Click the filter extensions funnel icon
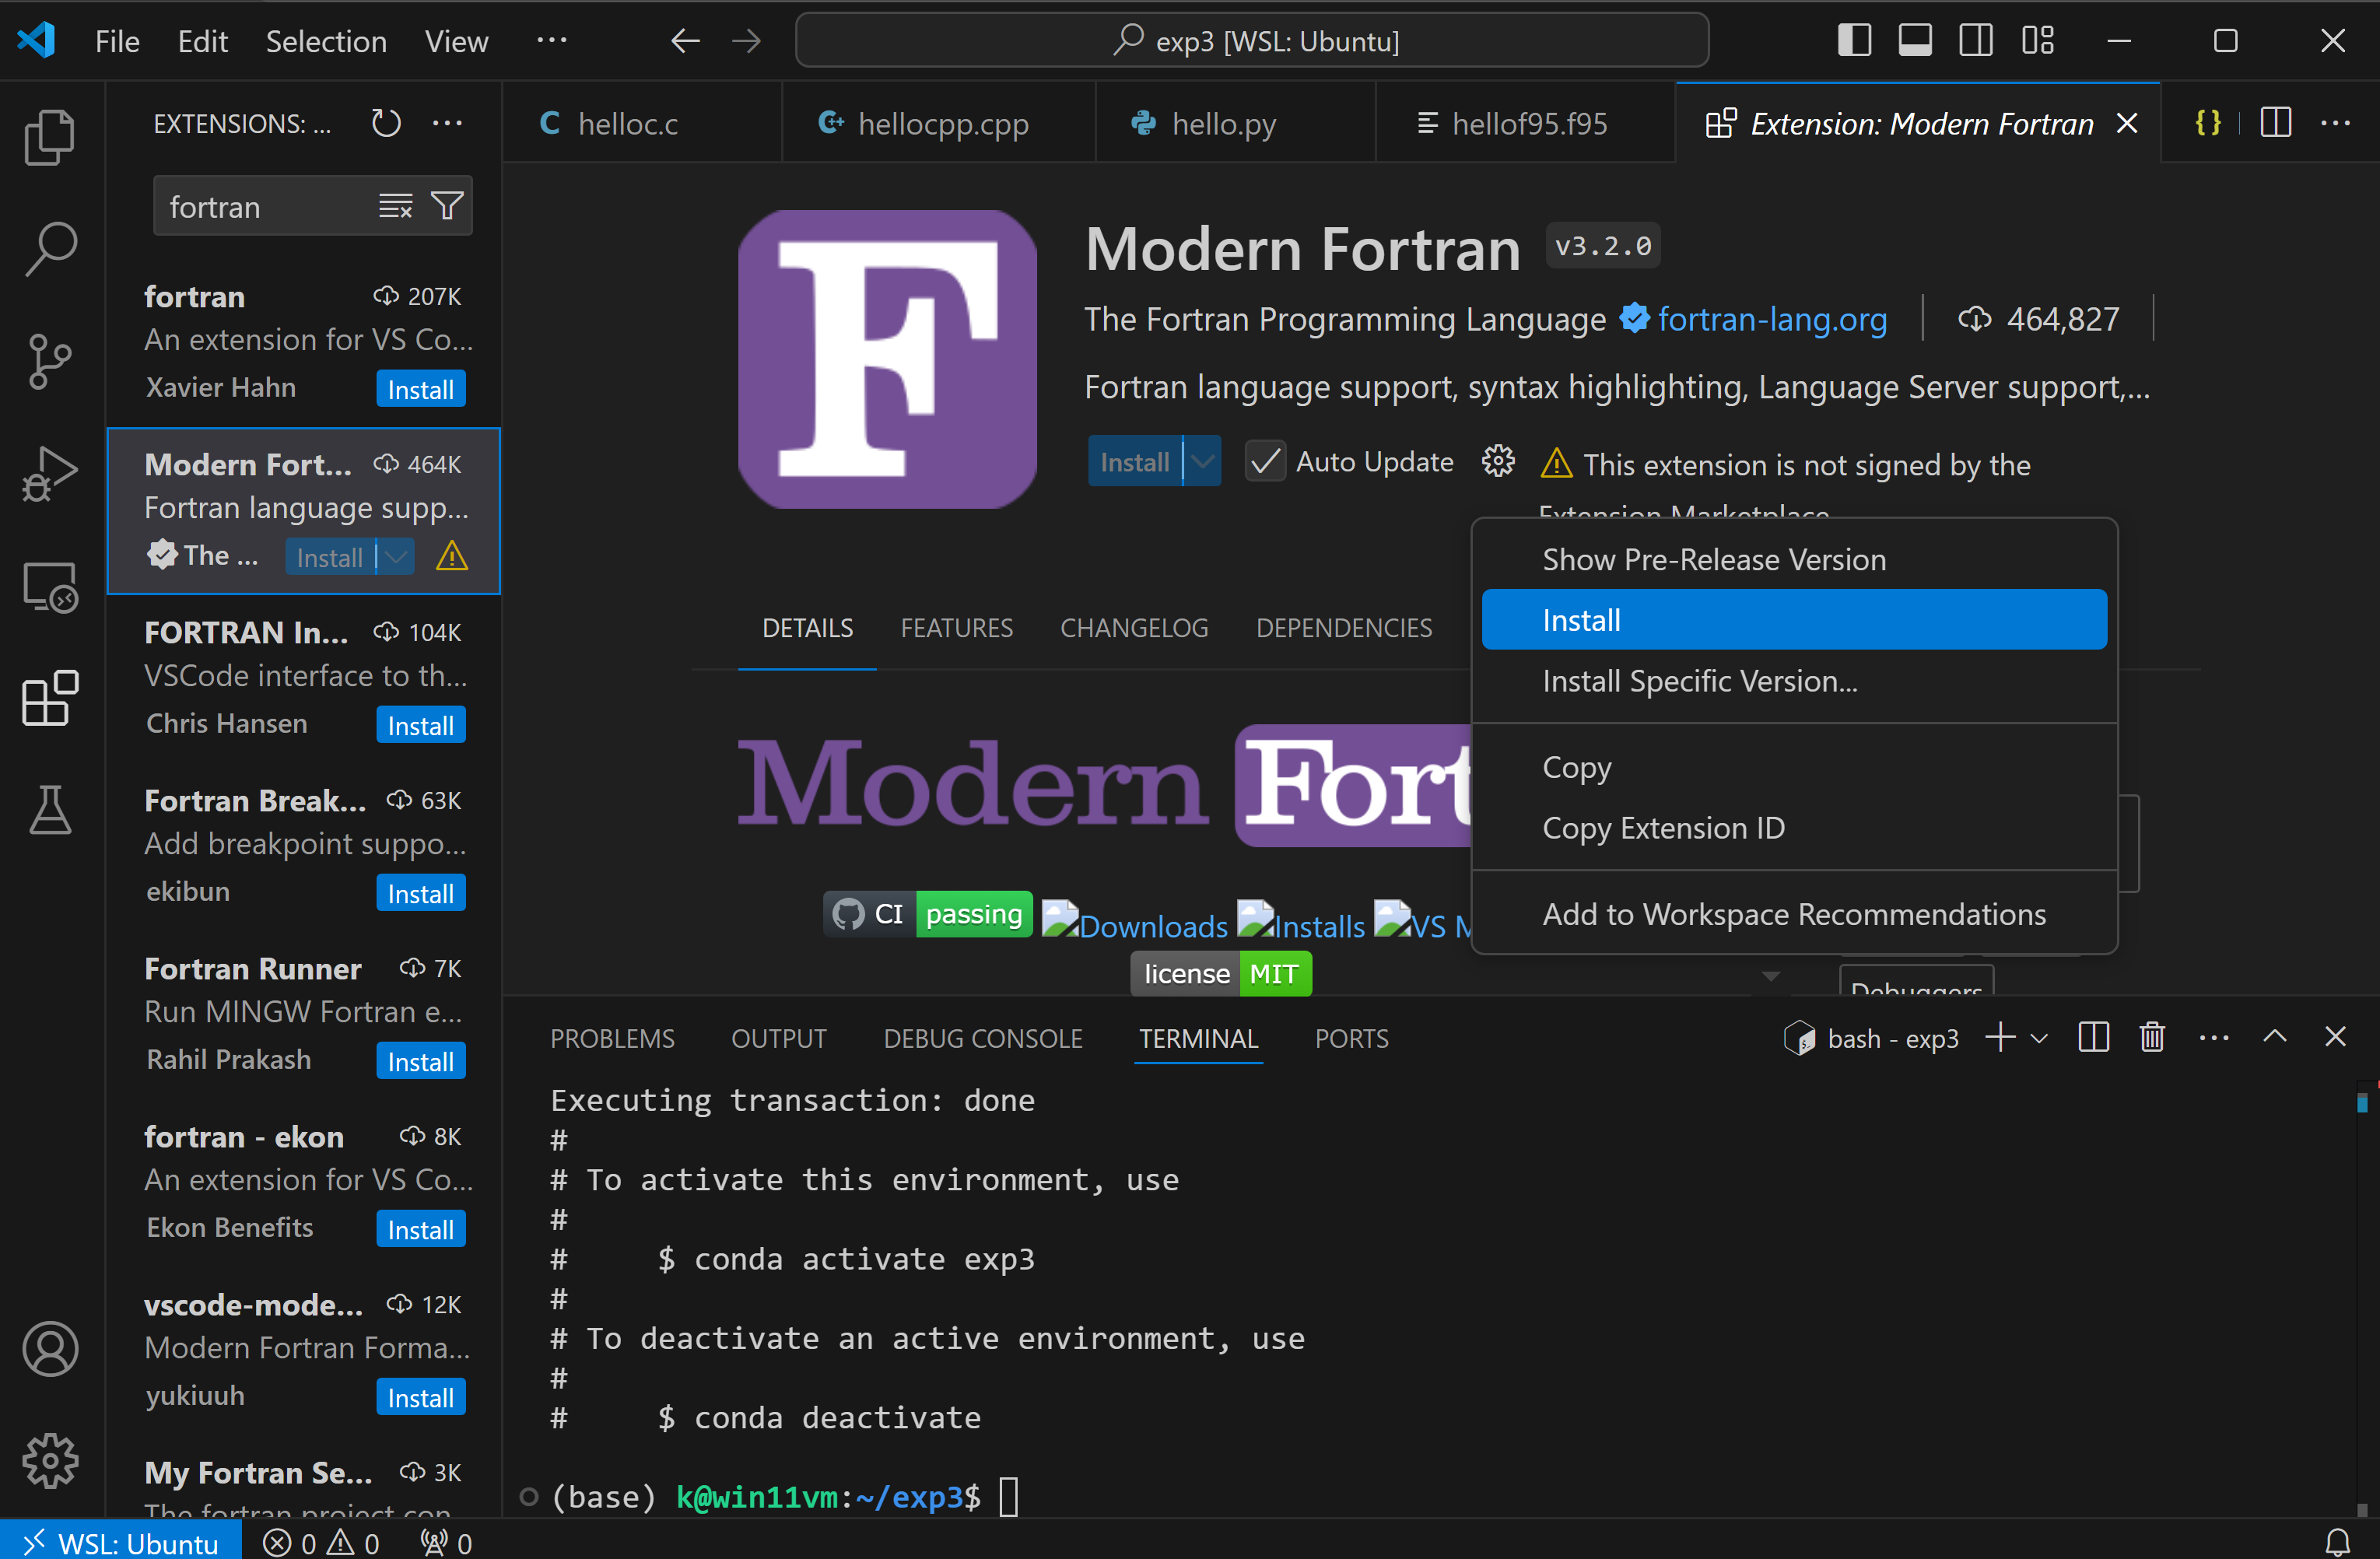The width and height of the screenshot is (2380, 1559). point(447,206)
